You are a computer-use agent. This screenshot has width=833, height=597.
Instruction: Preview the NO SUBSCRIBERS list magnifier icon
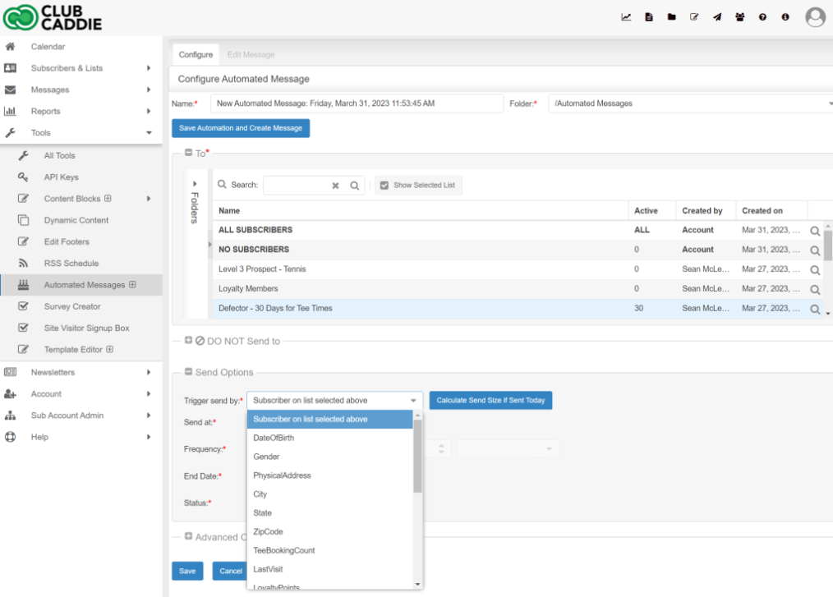[814, 250]
